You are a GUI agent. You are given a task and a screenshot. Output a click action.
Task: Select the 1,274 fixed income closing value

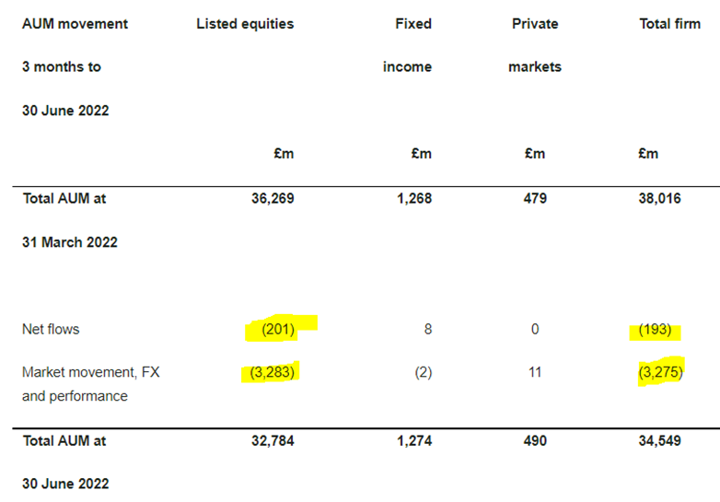pos(414,441)
